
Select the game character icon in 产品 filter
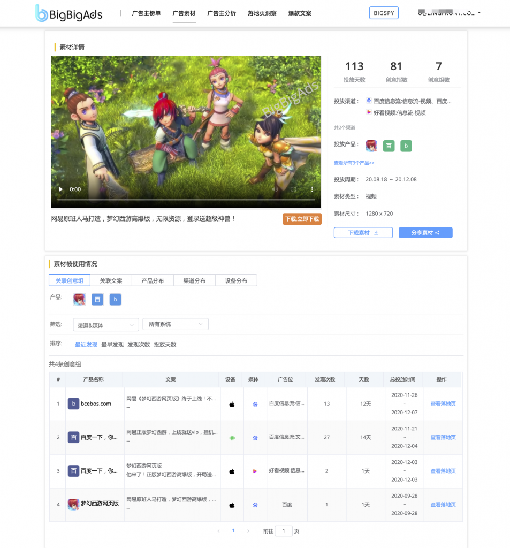79,300
